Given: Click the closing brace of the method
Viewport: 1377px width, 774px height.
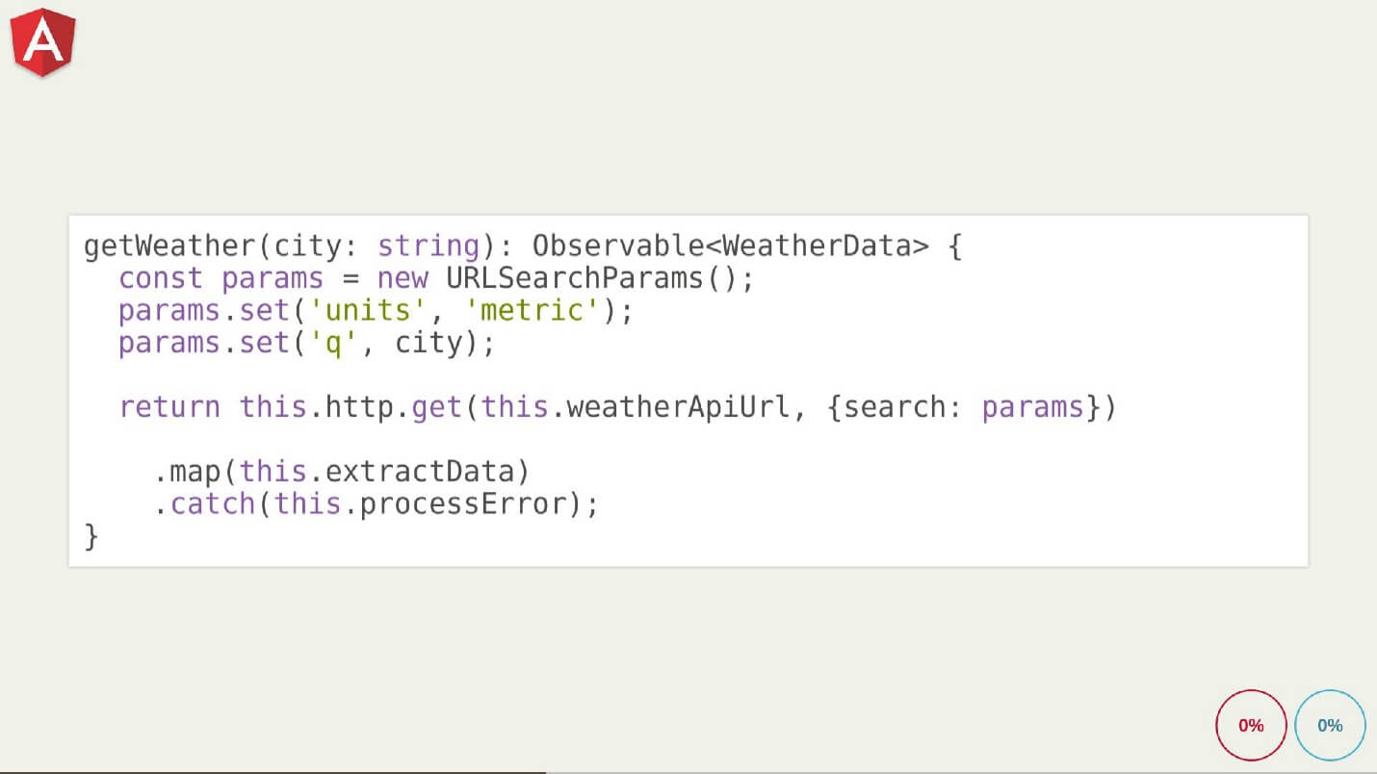Looking at the screenshot, I should pyautogui.click(x=91, y=536).
